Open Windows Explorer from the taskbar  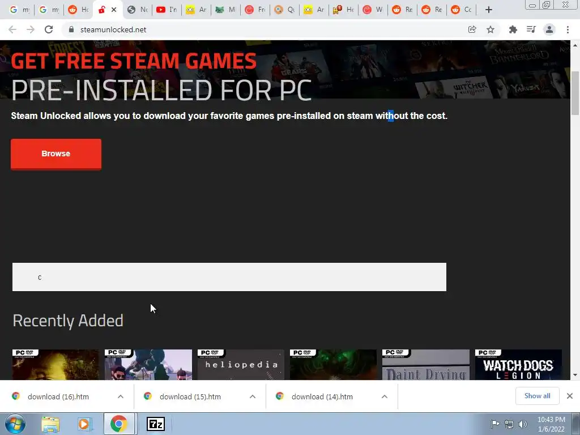click(x=50, y=424)
